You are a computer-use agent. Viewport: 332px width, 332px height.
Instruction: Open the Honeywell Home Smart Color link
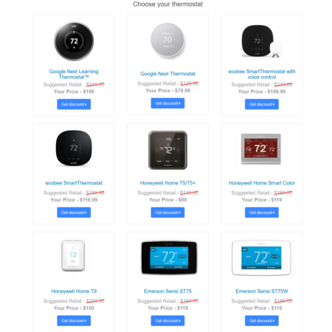point(262,183)
